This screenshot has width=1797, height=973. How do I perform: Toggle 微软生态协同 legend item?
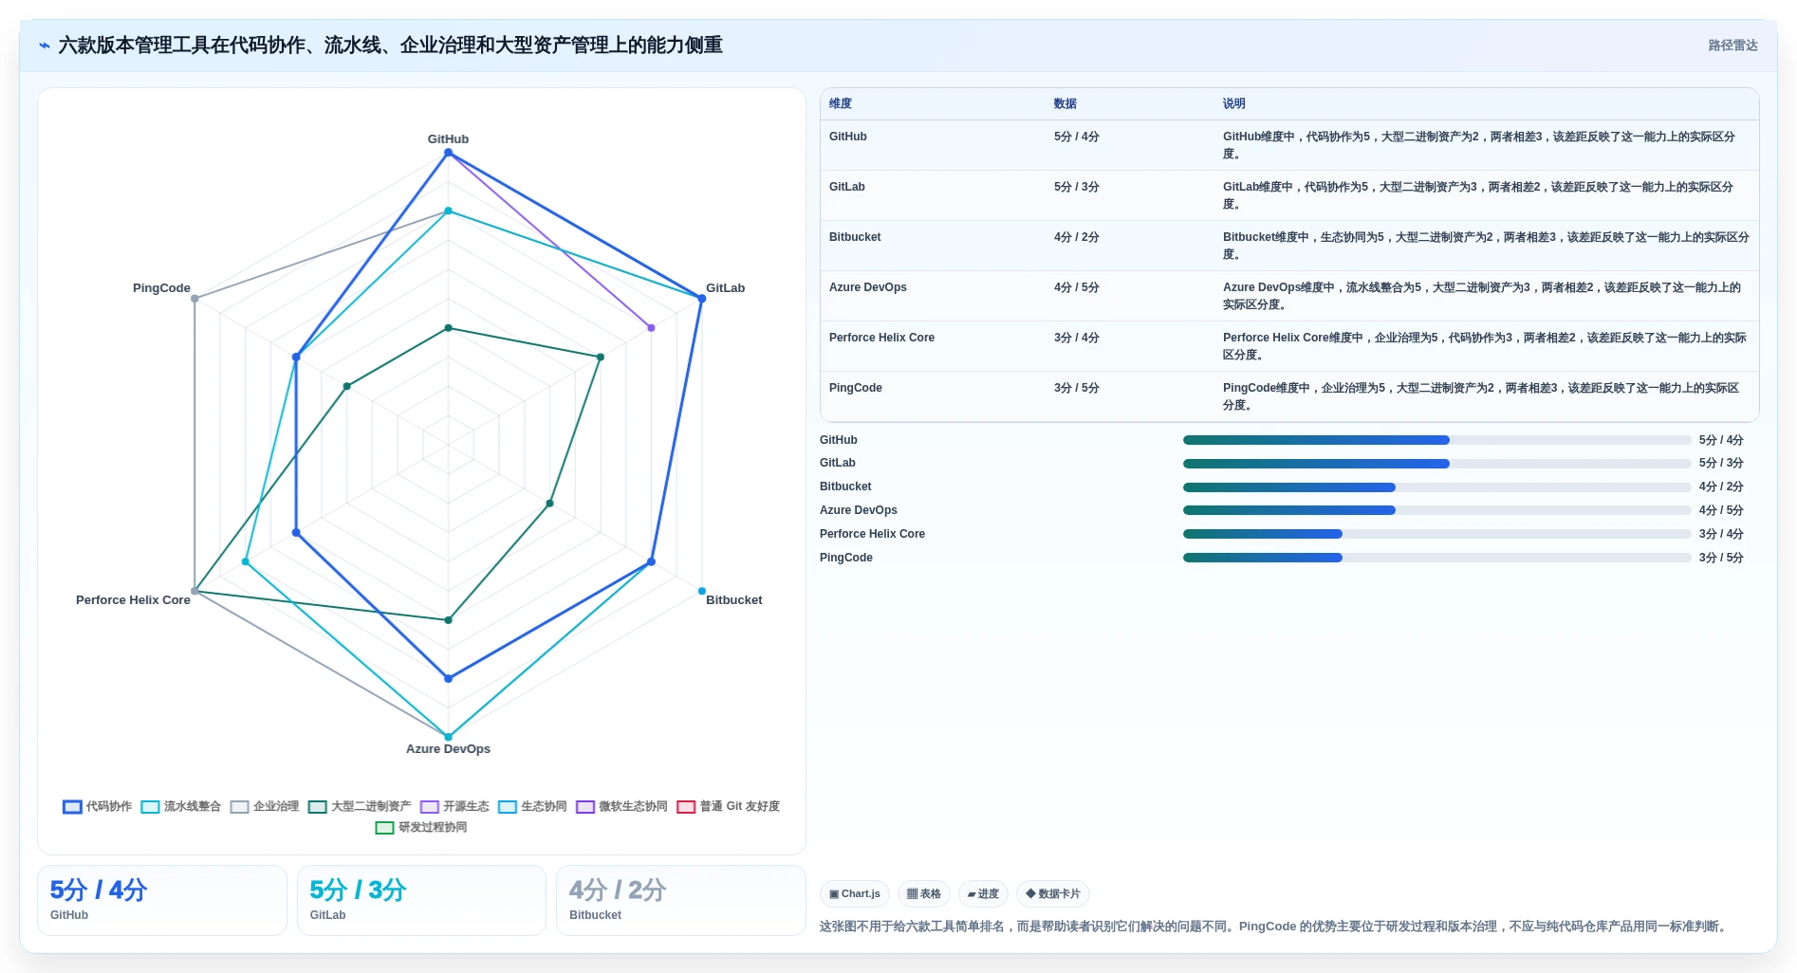[x=621, y=807]
